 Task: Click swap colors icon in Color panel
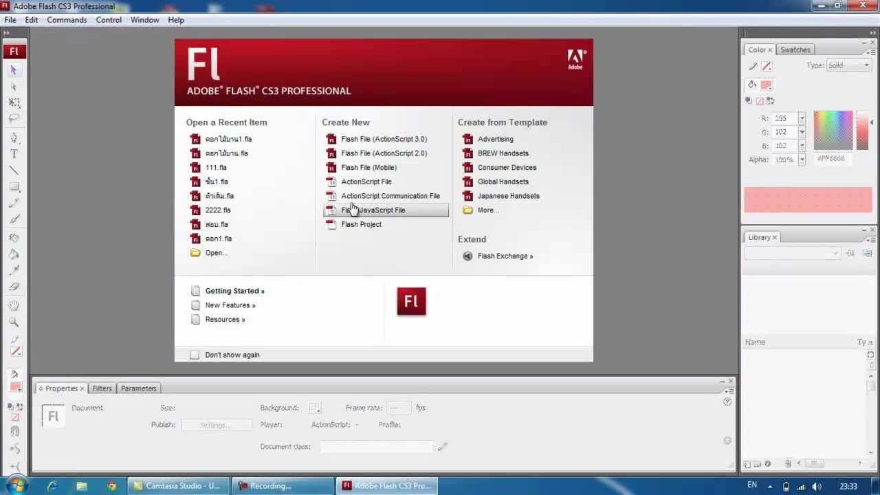point(770,100)
